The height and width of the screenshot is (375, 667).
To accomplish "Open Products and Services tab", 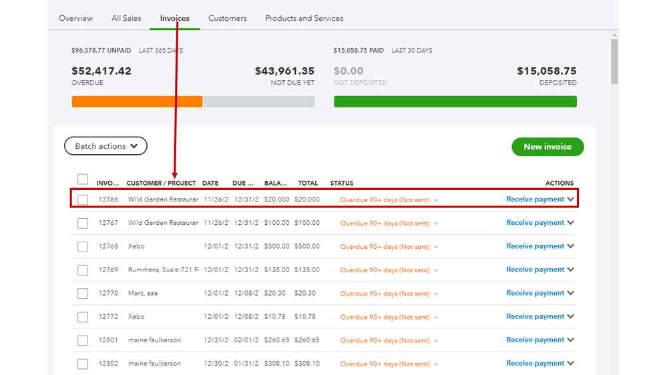I will [x=304, y=18].
